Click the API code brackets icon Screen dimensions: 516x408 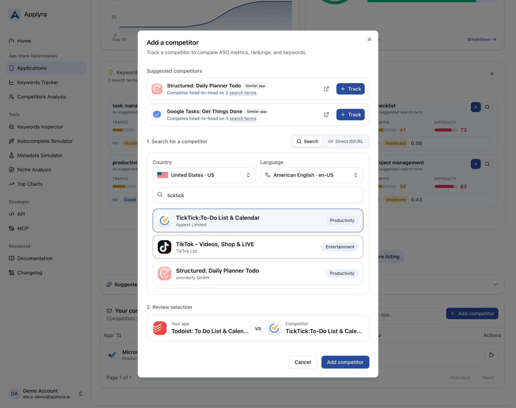[12, 214]
